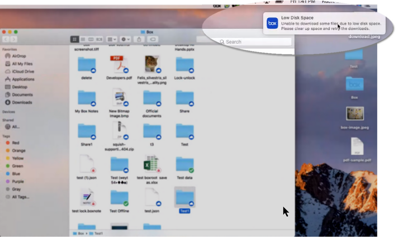Viewport: 396px width, 237px height.
Task: Open the Test (weyt 54+) folder
Action: coord(119,165)
